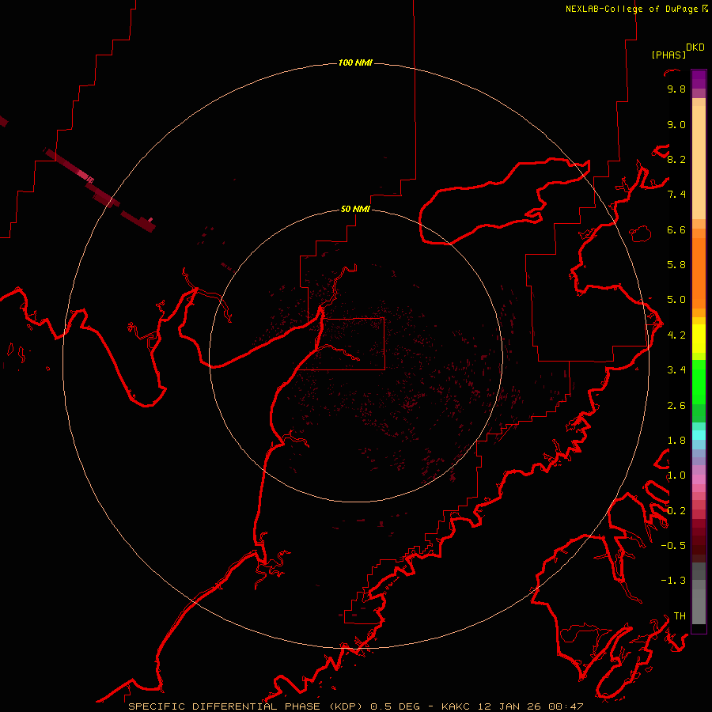Click the yellow segment of the color bar
The width and height of the screenshot is (712, 712).
pos(699,339)
